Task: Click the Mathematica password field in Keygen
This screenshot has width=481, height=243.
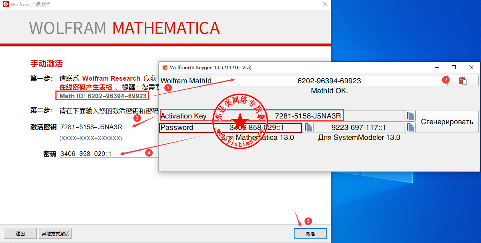Action: pyautogui.click(x=257, y=127)
